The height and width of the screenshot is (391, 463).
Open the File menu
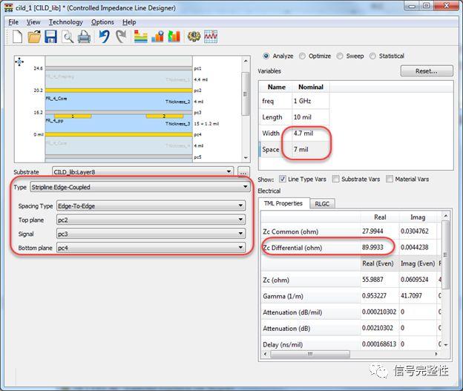(13, 22)
